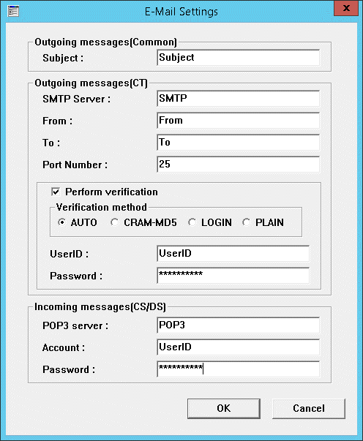363x441 pixels.
Task: Click the outgoing Password field
Action: (x=233, y=275)
